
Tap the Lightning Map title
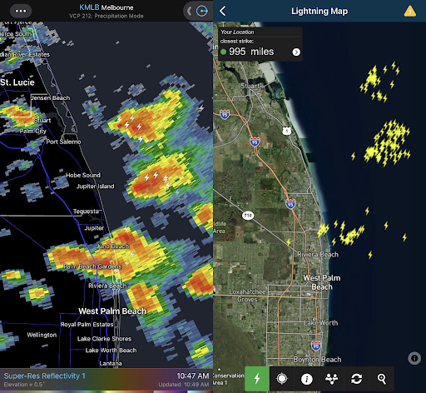coord(319,11)
